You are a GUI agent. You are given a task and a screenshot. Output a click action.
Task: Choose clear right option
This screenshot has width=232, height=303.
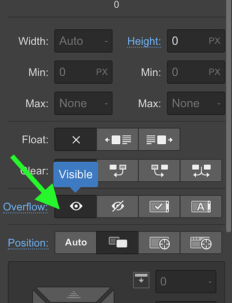(159, 170)
